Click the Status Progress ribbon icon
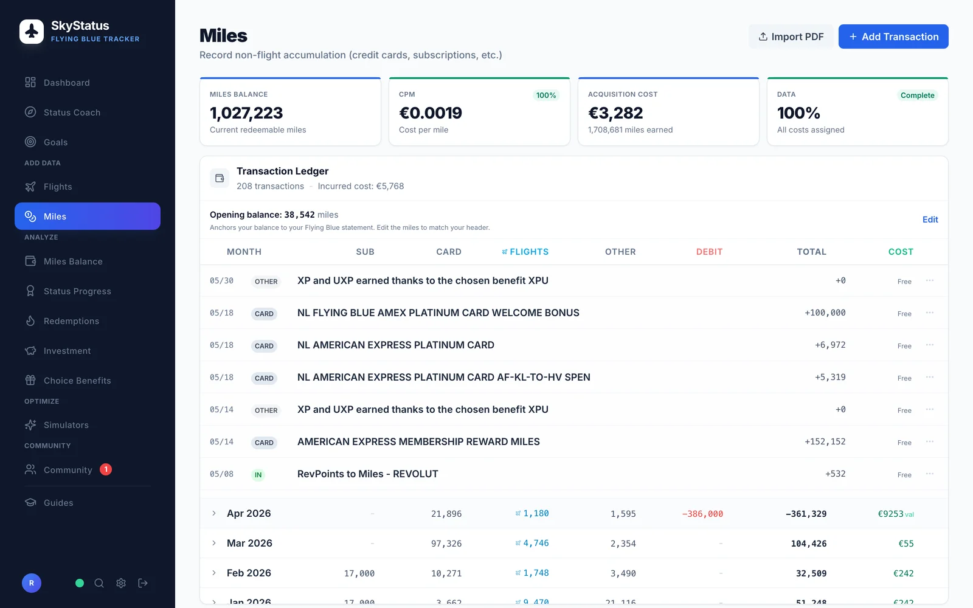The width and height of the screenshot is (973, 608). point(30,291)
